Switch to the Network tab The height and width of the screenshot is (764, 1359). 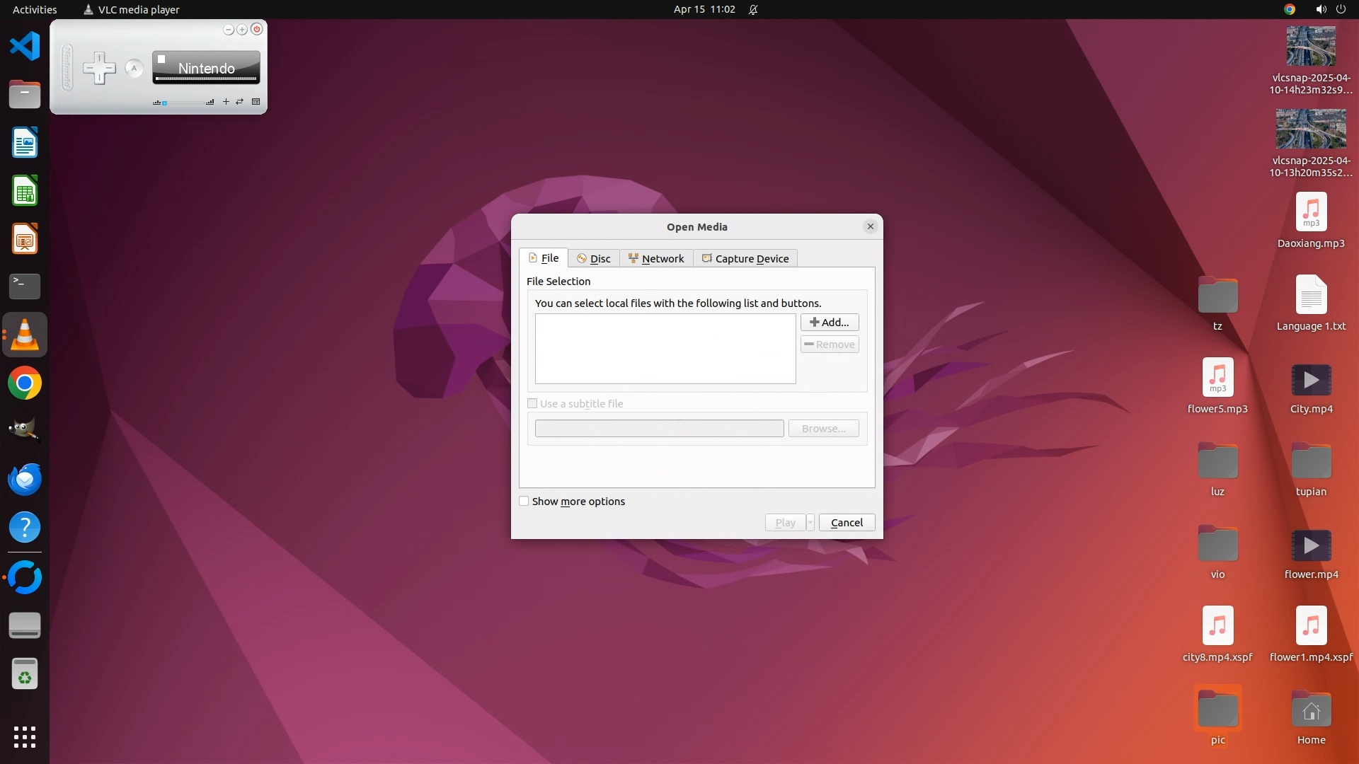click(656, 258)
